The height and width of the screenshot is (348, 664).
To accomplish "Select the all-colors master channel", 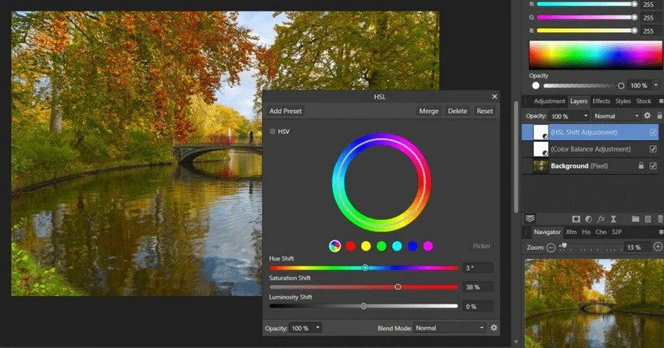I will pos(334,246).
